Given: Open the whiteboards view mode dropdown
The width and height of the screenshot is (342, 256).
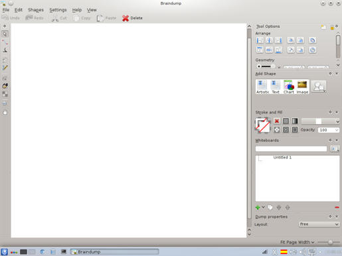Looking at the screenshot, I should (x=335, y=149).
